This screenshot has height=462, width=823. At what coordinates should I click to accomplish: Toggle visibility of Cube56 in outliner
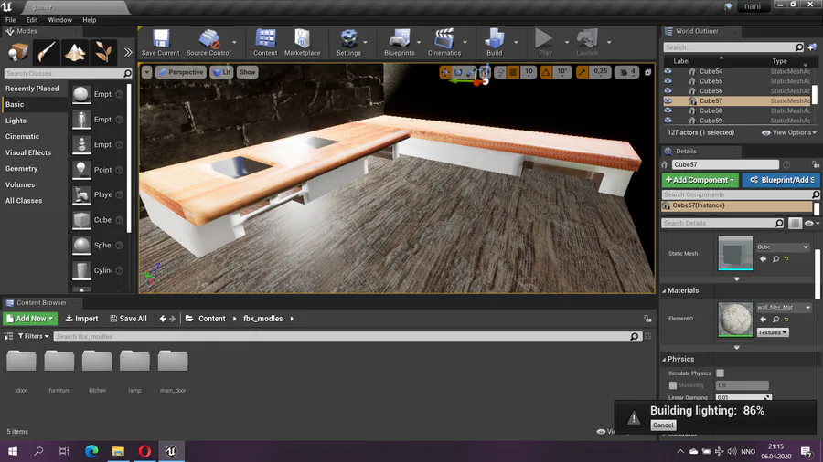tap(668, 90)
